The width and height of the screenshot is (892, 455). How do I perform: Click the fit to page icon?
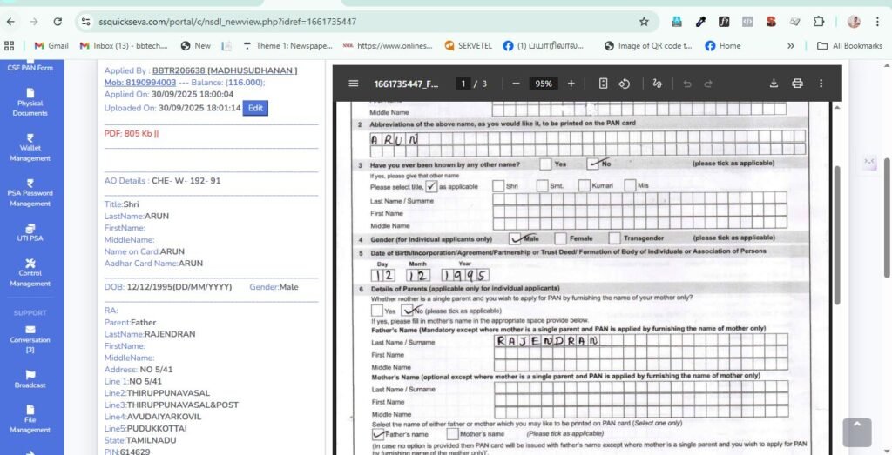(x=603, y=84)
